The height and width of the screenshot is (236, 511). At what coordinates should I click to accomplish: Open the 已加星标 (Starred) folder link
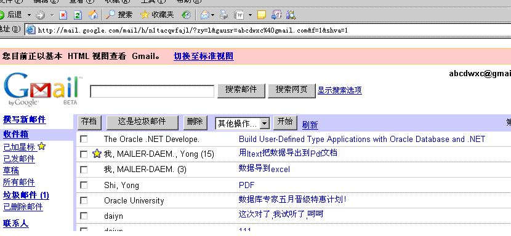[20, 147]
